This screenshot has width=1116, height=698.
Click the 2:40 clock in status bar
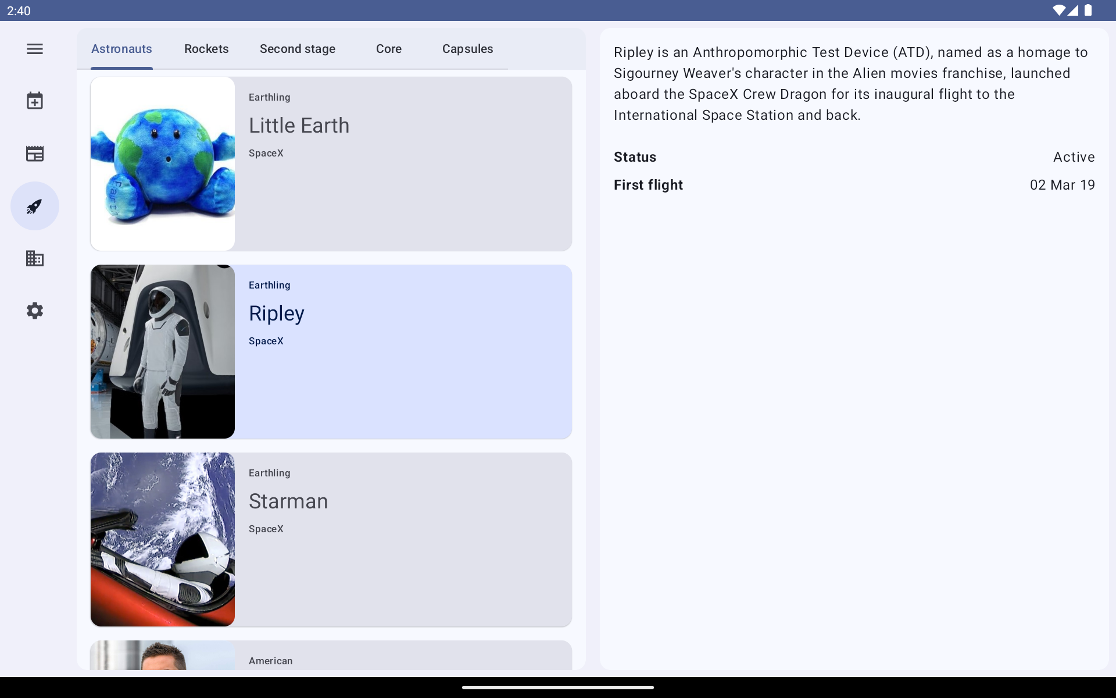[19, 11]
